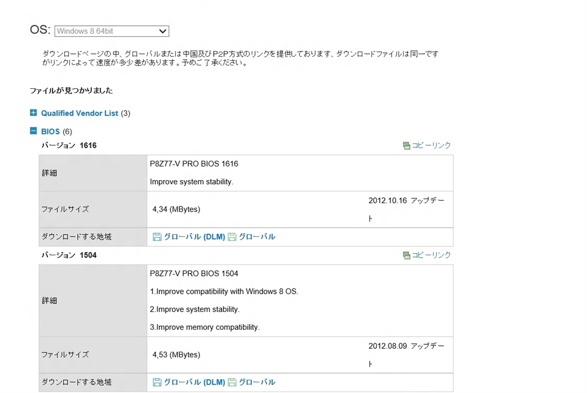Click the バージョン 1504 heading
The height and width of the screenshot is (393, 587).
point(69,255)
